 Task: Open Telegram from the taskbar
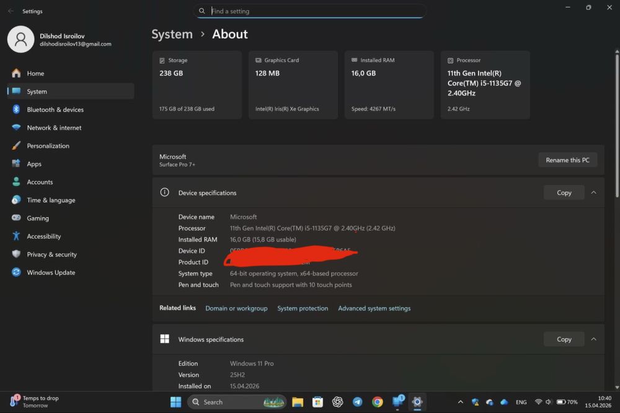(x=358, y=402)
